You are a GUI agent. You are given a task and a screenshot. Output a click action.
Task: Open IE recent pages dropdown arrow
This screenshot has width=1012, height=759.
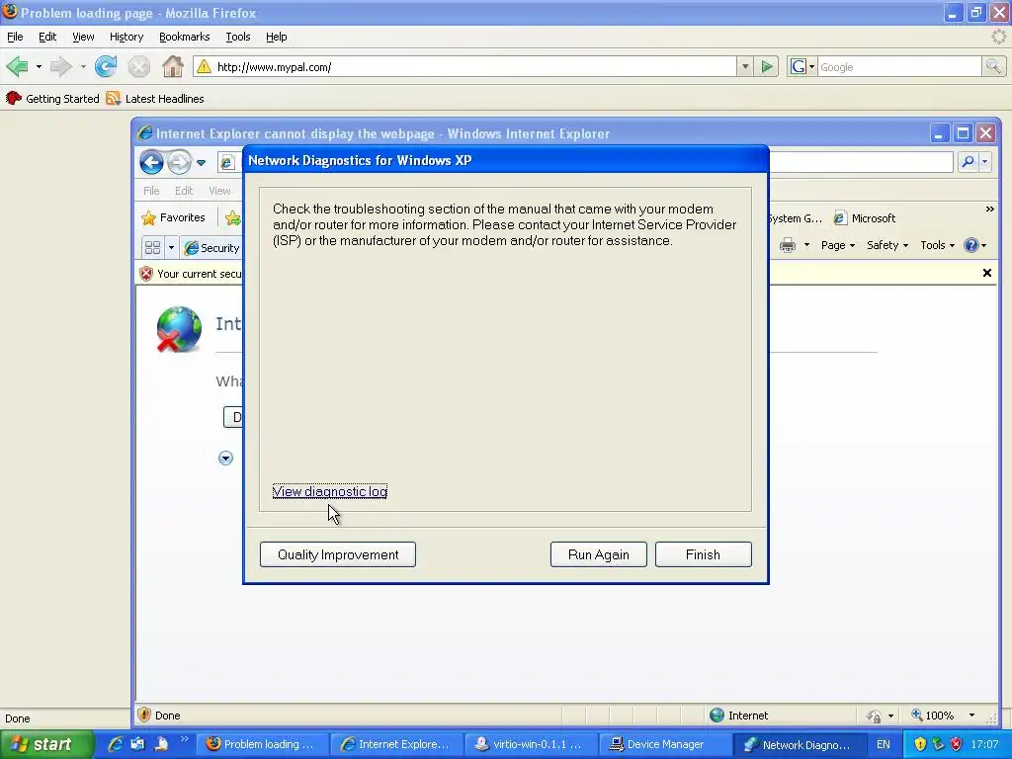click(x=202, y=163)
